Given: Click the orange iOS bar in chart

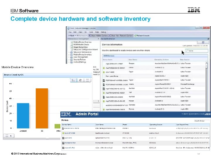Looking at the screenshot, I should [x=42, y=108].
